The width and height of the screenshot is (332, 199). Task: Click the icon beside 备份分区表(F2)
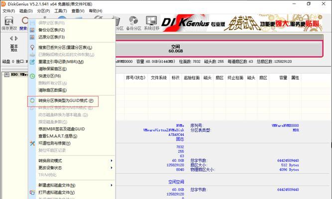point(32,30)
